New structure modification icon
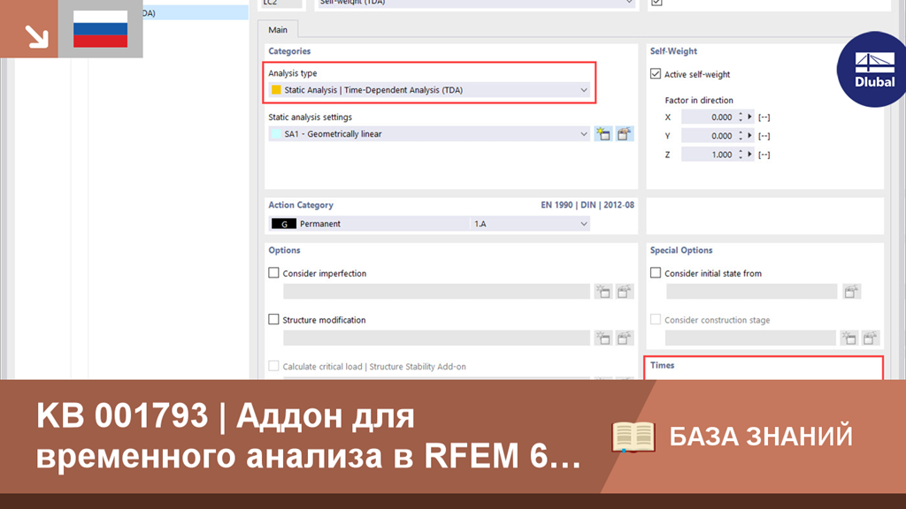The image size is (906, 509). [x=603, y=338]
